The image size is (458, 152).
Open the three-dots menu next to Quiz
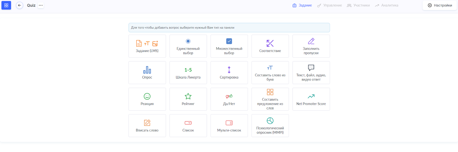(x=41, y=5)
